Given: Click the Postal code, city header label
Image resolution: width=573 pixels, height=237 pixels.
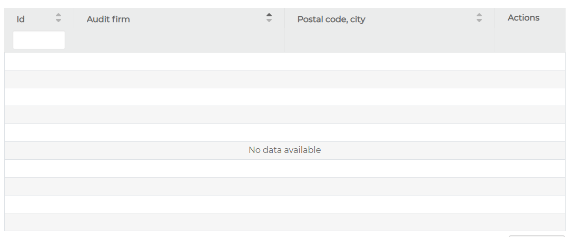Looking at the screenshot, I should tap(331, 19).
